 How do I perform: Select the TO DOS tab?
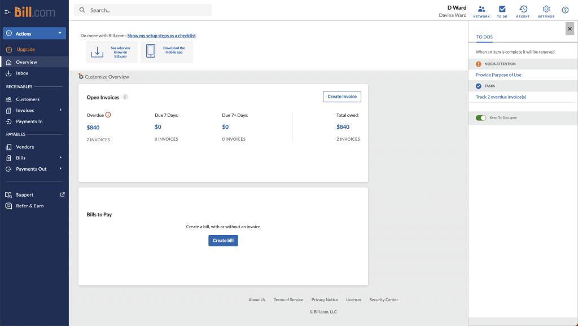pos(484,37)
